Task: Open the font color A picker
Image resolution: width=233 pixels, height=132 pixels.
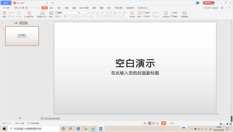Action: coord(79,16)
